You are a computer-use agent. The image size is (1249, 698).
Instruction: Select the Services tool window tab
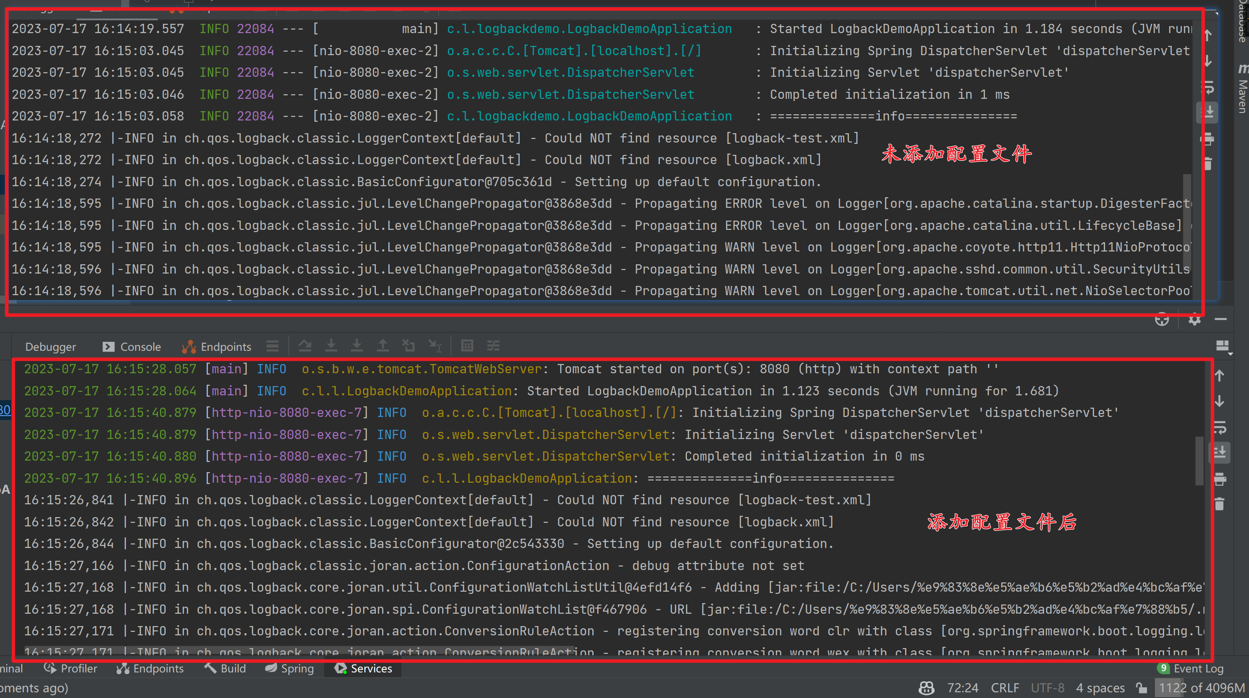pos(363,668)
